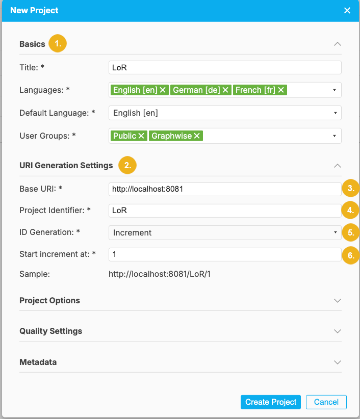Image resolution: width=360 pixels, height=419 pixels.
Task: Click badge 6 near Start increment field
Action: point(350,255)
